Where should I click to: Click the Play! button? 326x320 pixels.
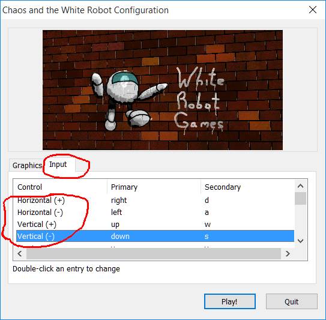pos(230,301)
